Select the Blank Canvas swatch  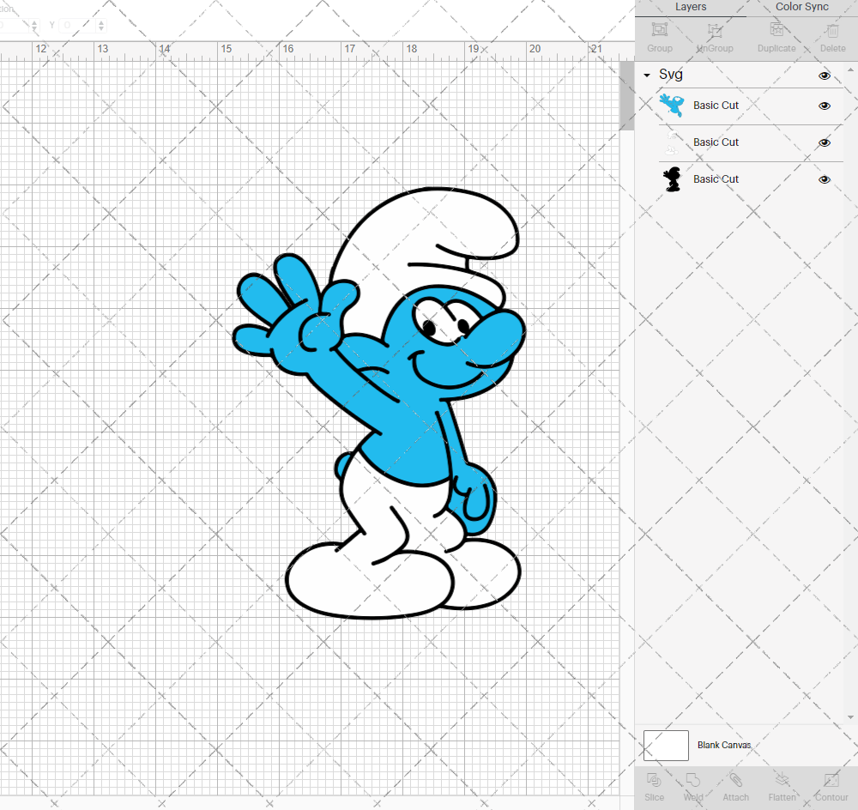pos(666,745)
